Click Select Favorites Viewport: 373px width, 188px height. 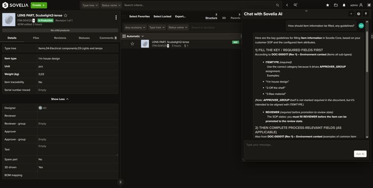140,16
